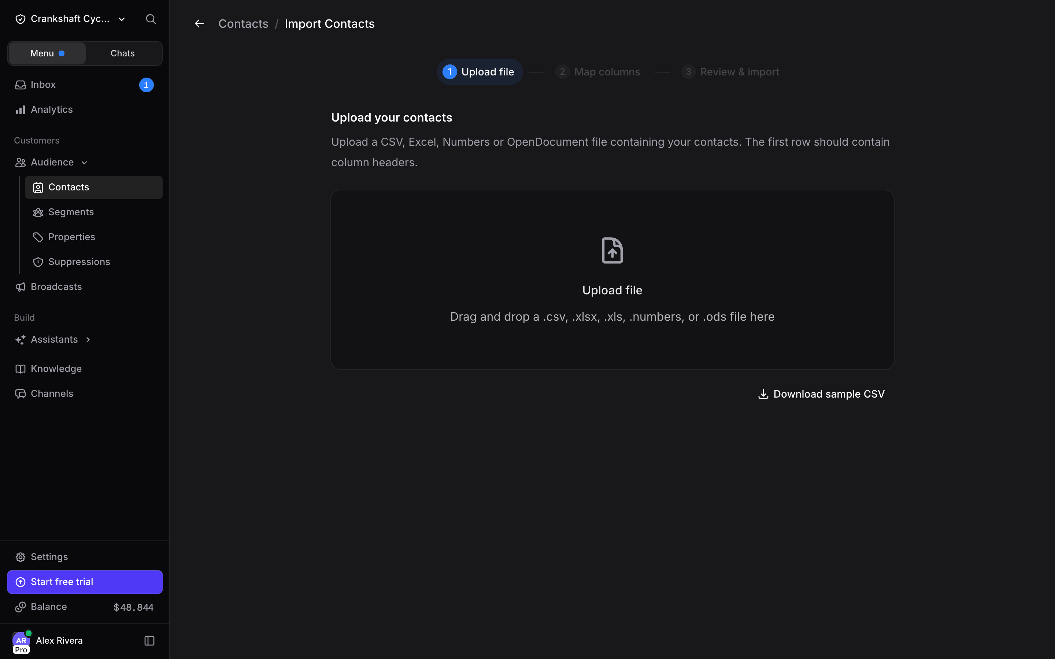Image resolution: width=1055 pixels, height=659 pixels.
Task: Select the Menu tab
Action: point(47,53)
